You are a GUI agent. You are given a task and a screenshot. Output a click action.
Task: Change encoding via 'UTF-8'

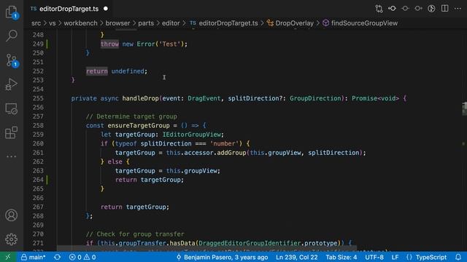pyautogui.click(x=374, y=257)
